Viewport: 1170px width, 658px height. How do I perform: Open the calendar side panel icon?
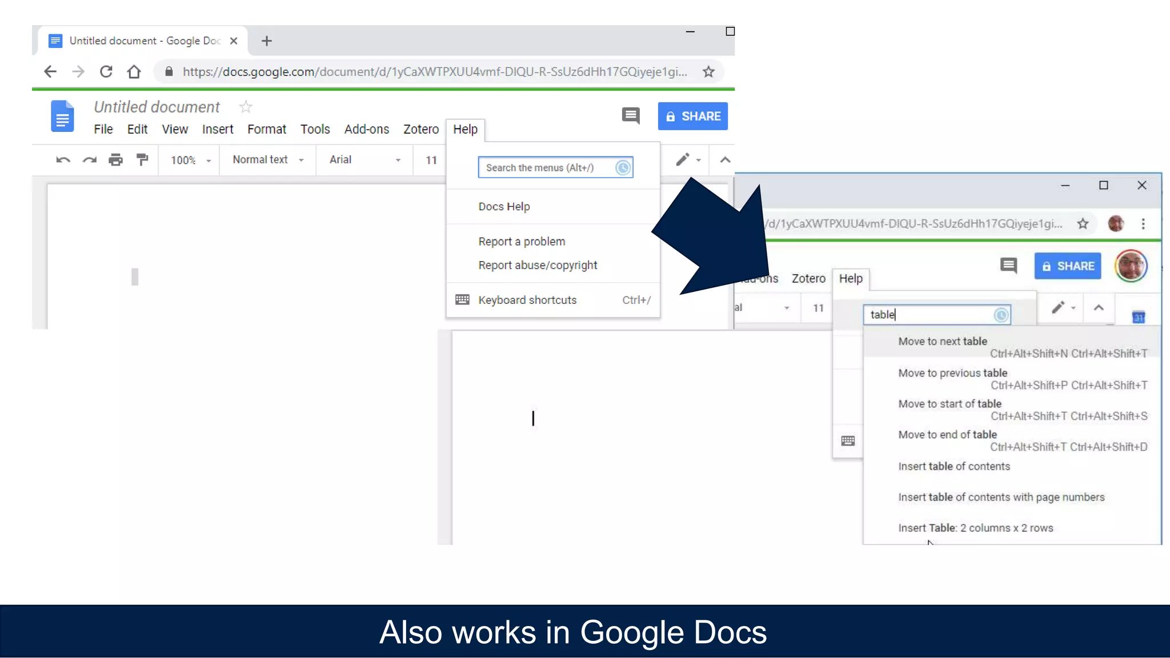point(1138,317)
